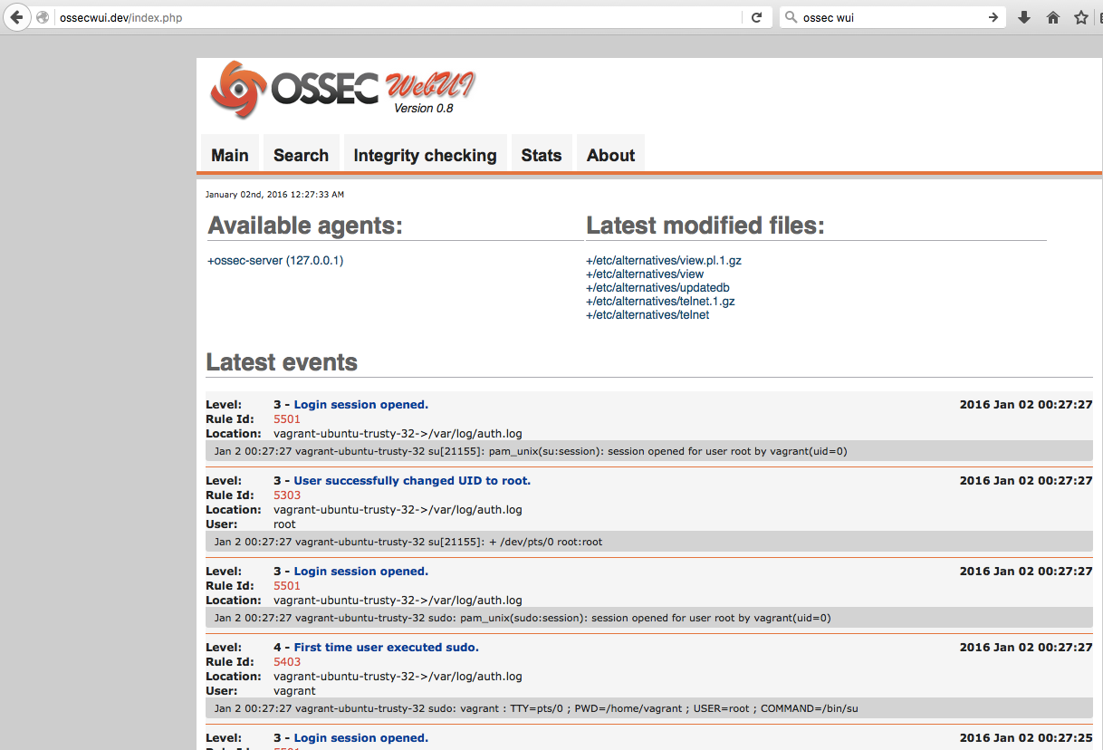
Task: Expand the /etc/alternatives/view modified file
Action: pos(645,274)
